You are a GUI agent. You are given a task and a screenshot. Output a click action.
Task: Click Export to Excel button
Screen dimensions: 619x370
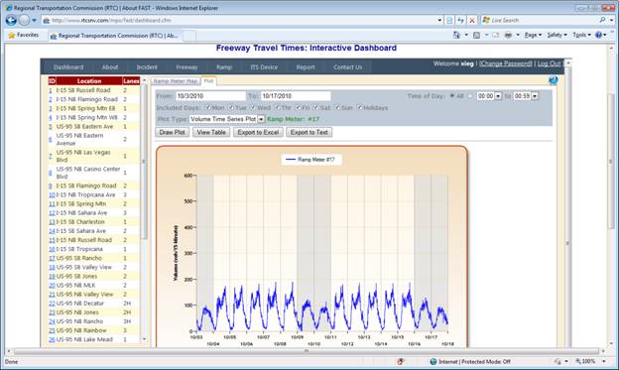point(258,132)
